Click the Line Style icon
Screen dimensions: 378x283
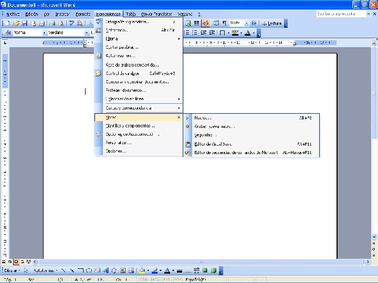180,271
